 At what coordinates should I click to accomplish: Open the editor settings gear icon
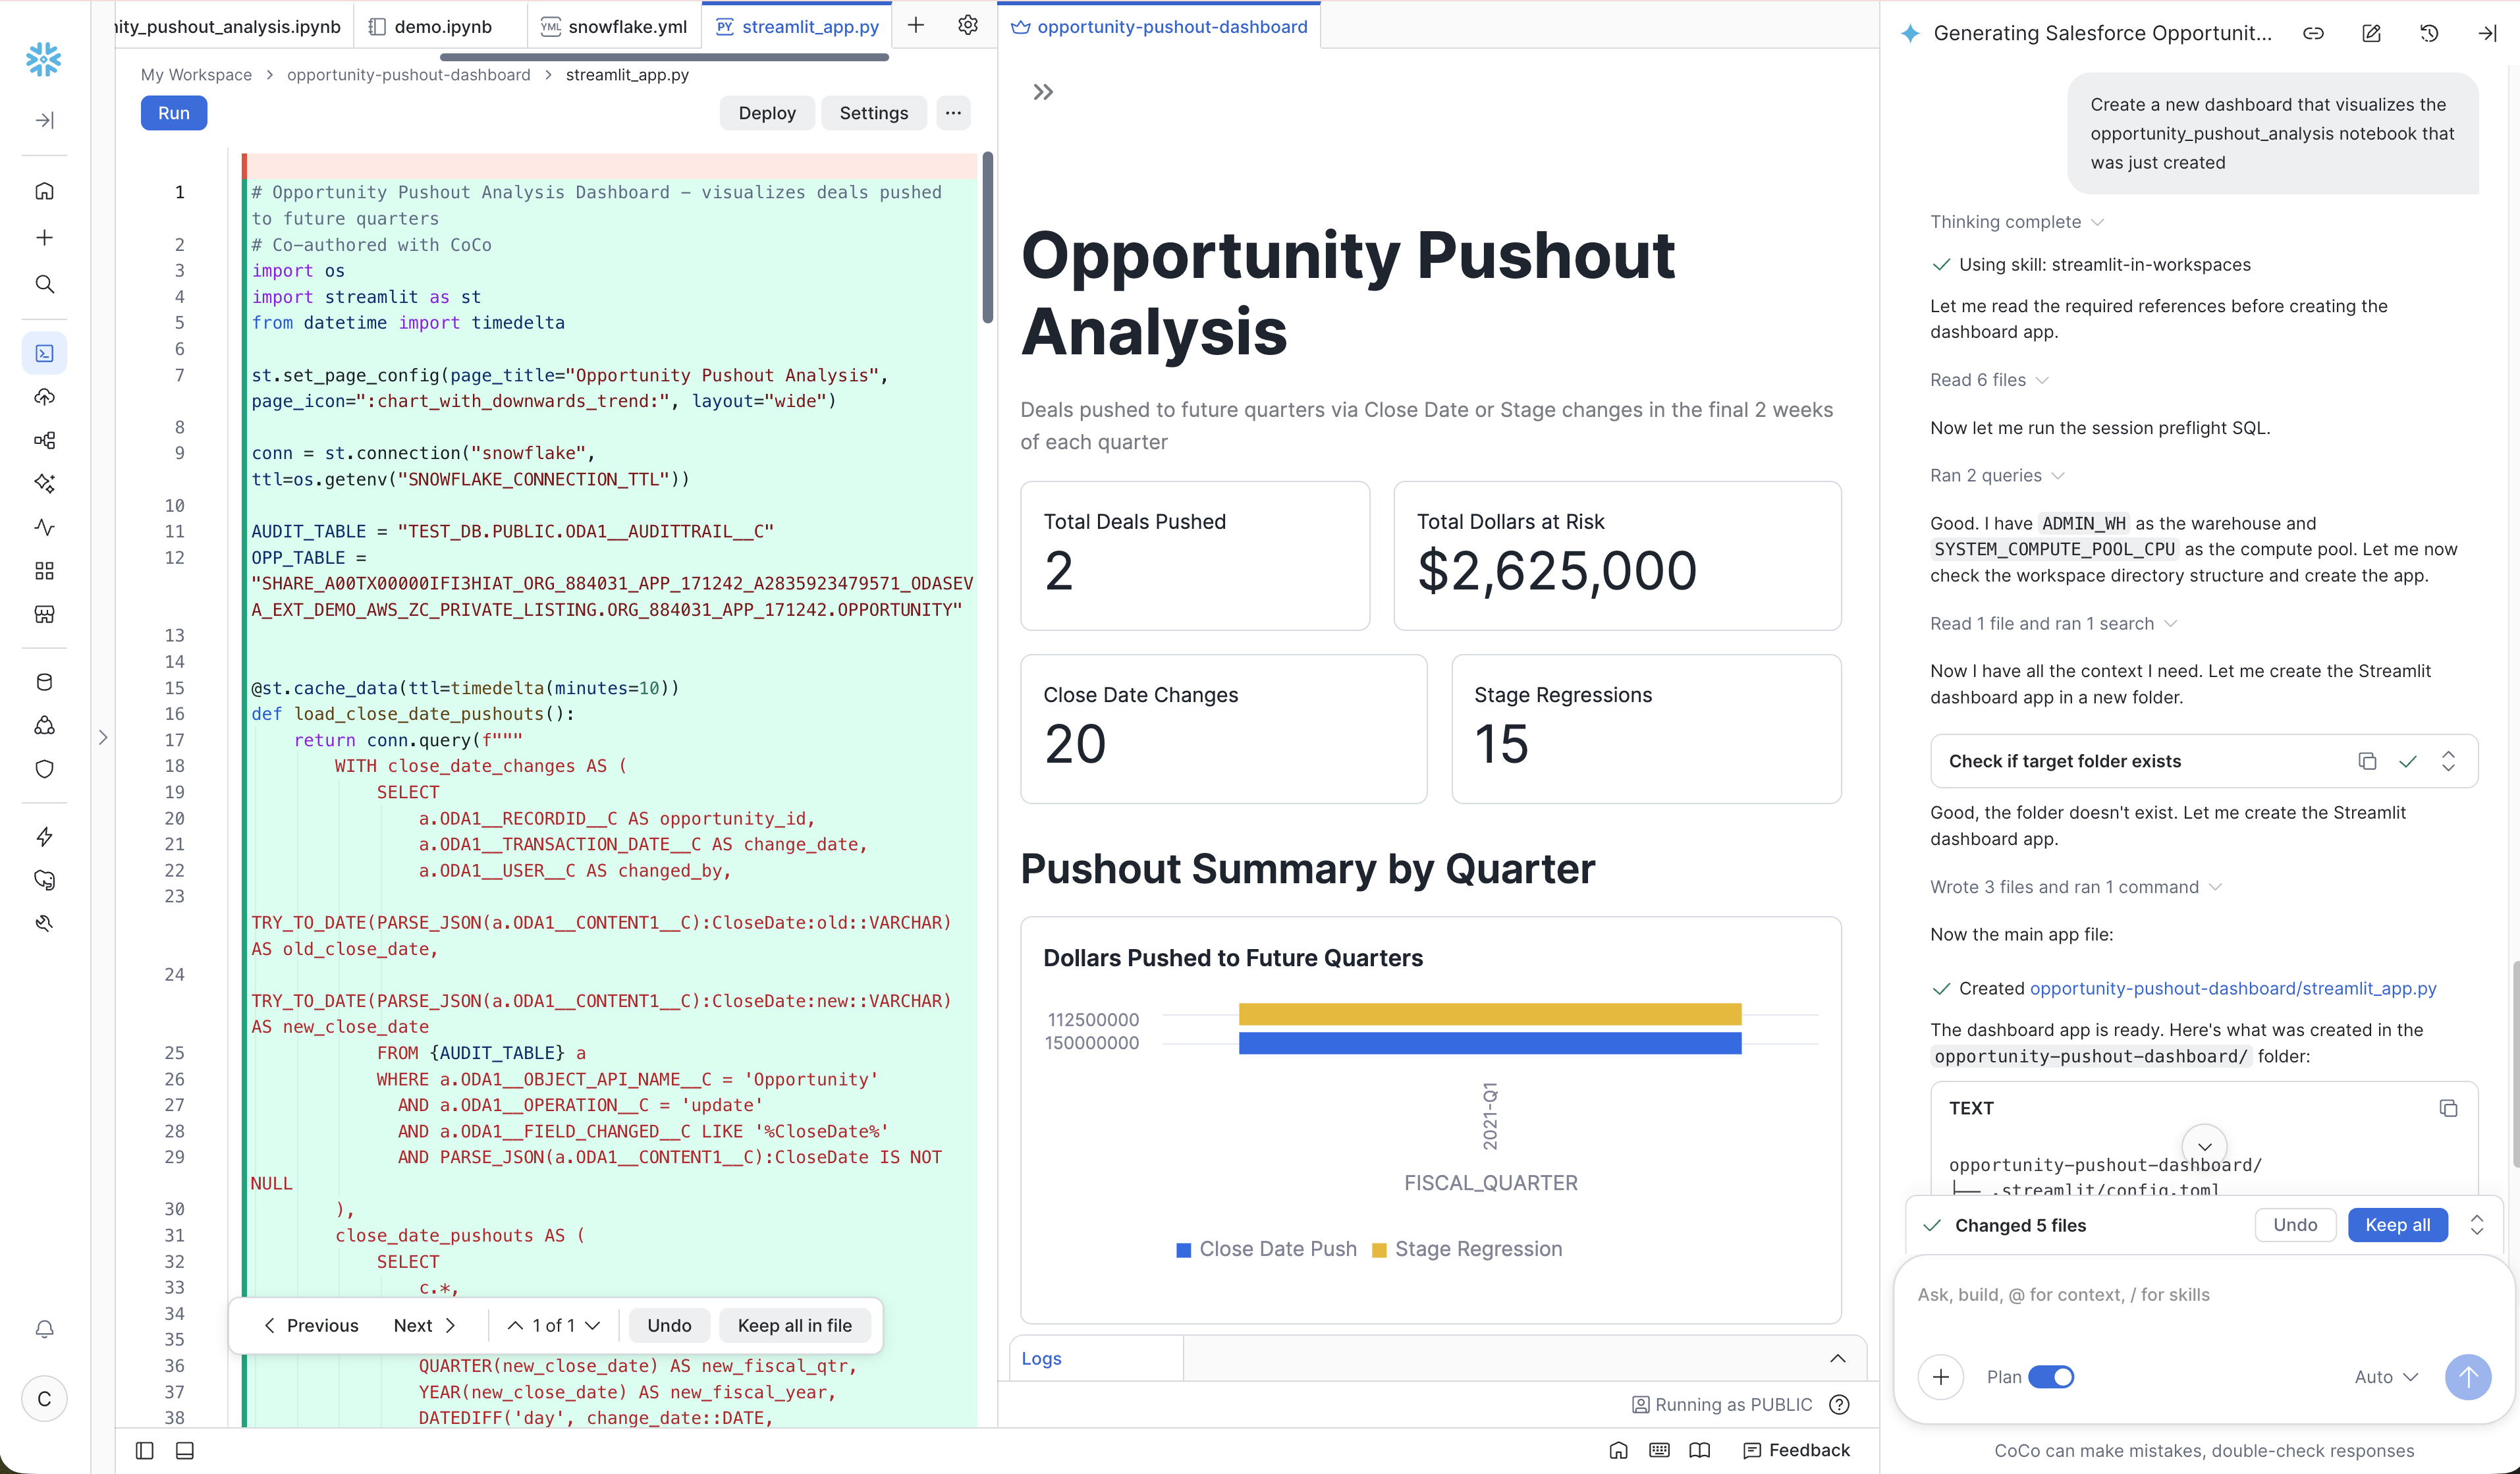tap(967, 25)
